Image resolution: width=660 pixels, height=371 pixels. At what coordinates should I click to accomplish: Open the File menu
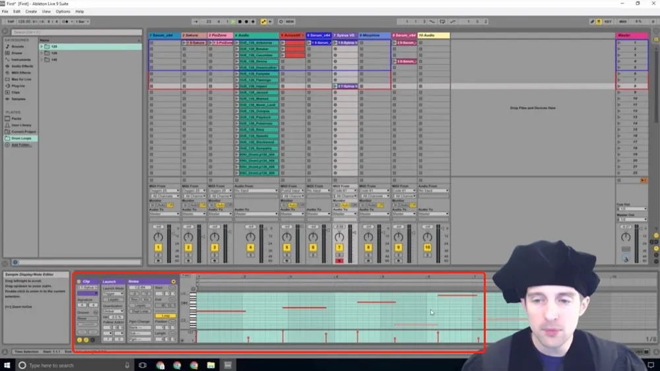[5, 11]
